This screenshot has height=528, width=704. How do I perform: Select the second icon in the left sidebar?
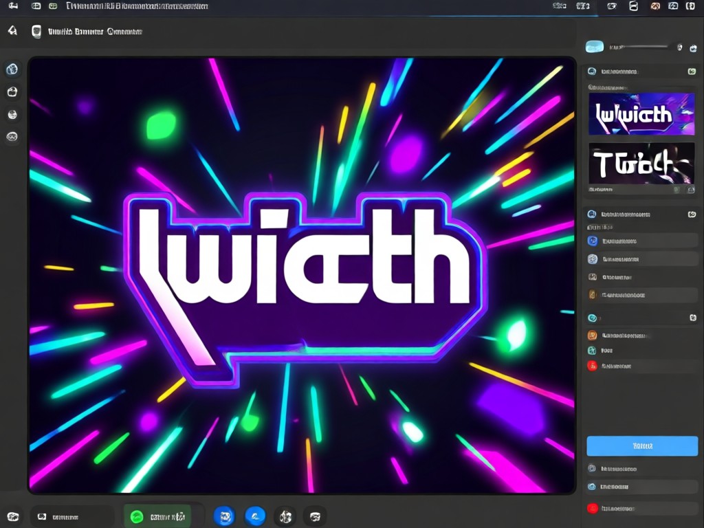click(x=12, y=92)
